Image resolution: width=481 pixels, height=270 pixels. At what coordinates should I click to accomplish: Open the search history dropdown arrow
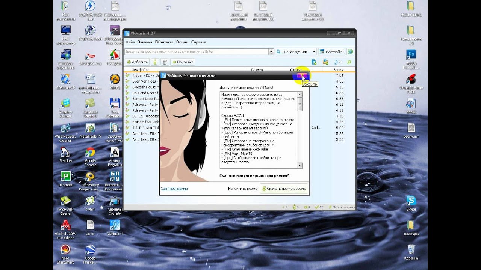pos(271,52)
